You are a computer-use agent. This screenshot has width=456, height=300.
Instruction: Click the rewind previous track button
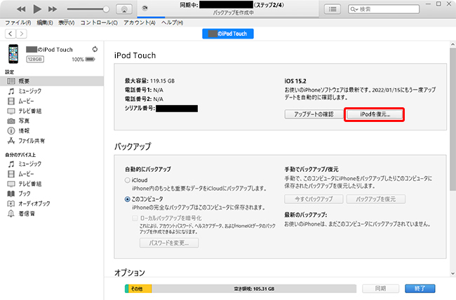[21, 9]
